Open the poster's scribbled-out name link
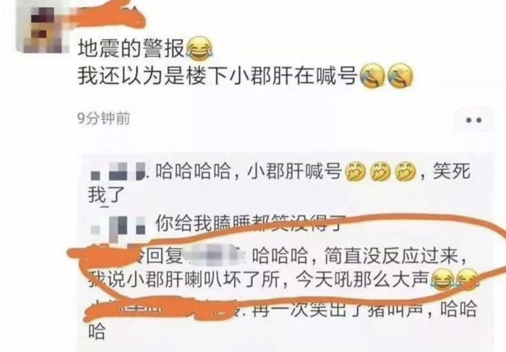This screenshot has width=506, height=352. pyautogui.click(x=106, y=13)
